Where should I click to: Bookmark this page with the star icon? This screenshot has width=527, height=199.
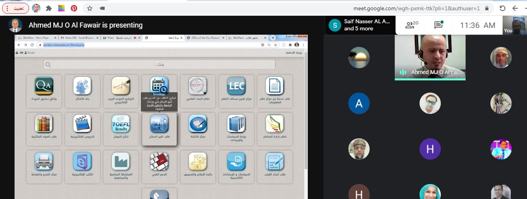pyautogui.click(x=90, y=8)
